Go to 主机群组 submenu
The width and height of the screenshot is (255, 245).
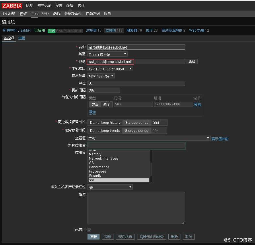tap(9, 14)
